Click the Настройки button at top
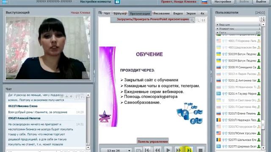This screenshot has height=152, width=271. tap(223, 2)
